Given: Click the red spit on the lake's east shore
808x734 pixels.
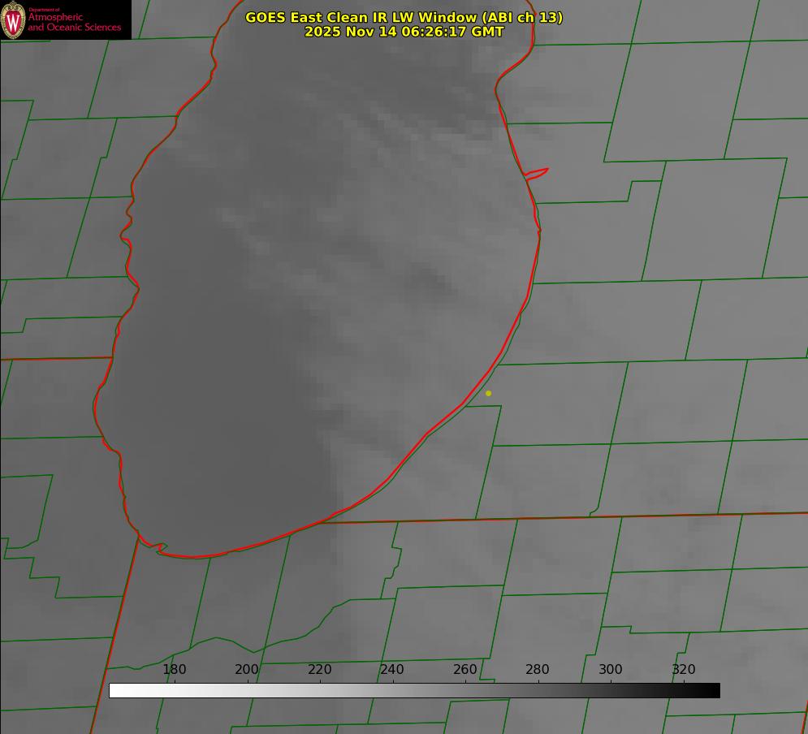Looking at the screenshot, I should (x=538, y=173).
